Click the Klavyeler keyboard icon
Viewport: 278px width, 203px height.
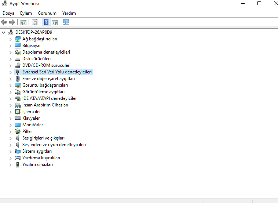[18, 118]
